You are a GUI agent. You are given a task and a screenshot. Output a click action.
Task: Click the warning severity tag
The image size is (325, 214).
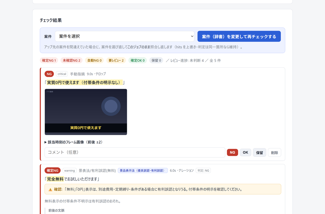click(70, 170)
